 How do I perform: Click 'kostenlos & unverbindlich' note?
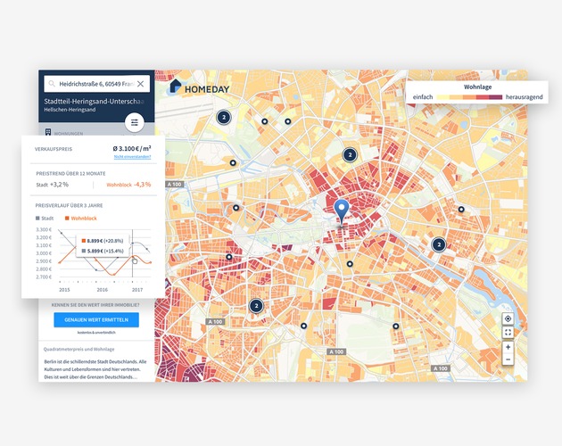[x=96, y=333]
